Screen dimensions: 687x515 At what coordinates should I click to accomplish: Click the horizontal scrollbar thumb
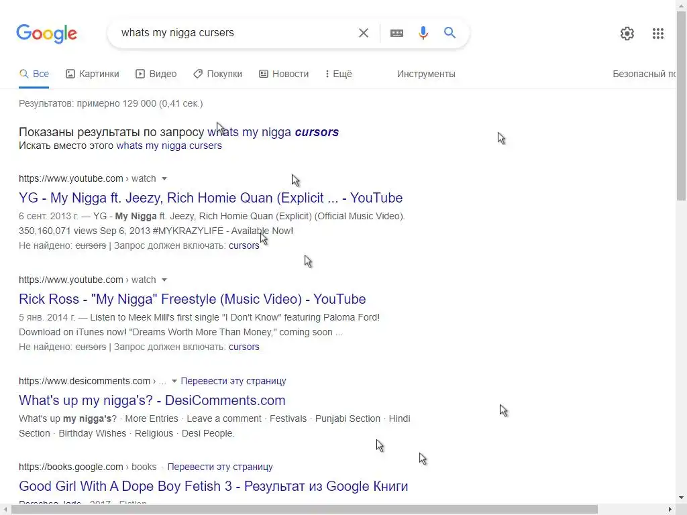(x=305, y=510)
